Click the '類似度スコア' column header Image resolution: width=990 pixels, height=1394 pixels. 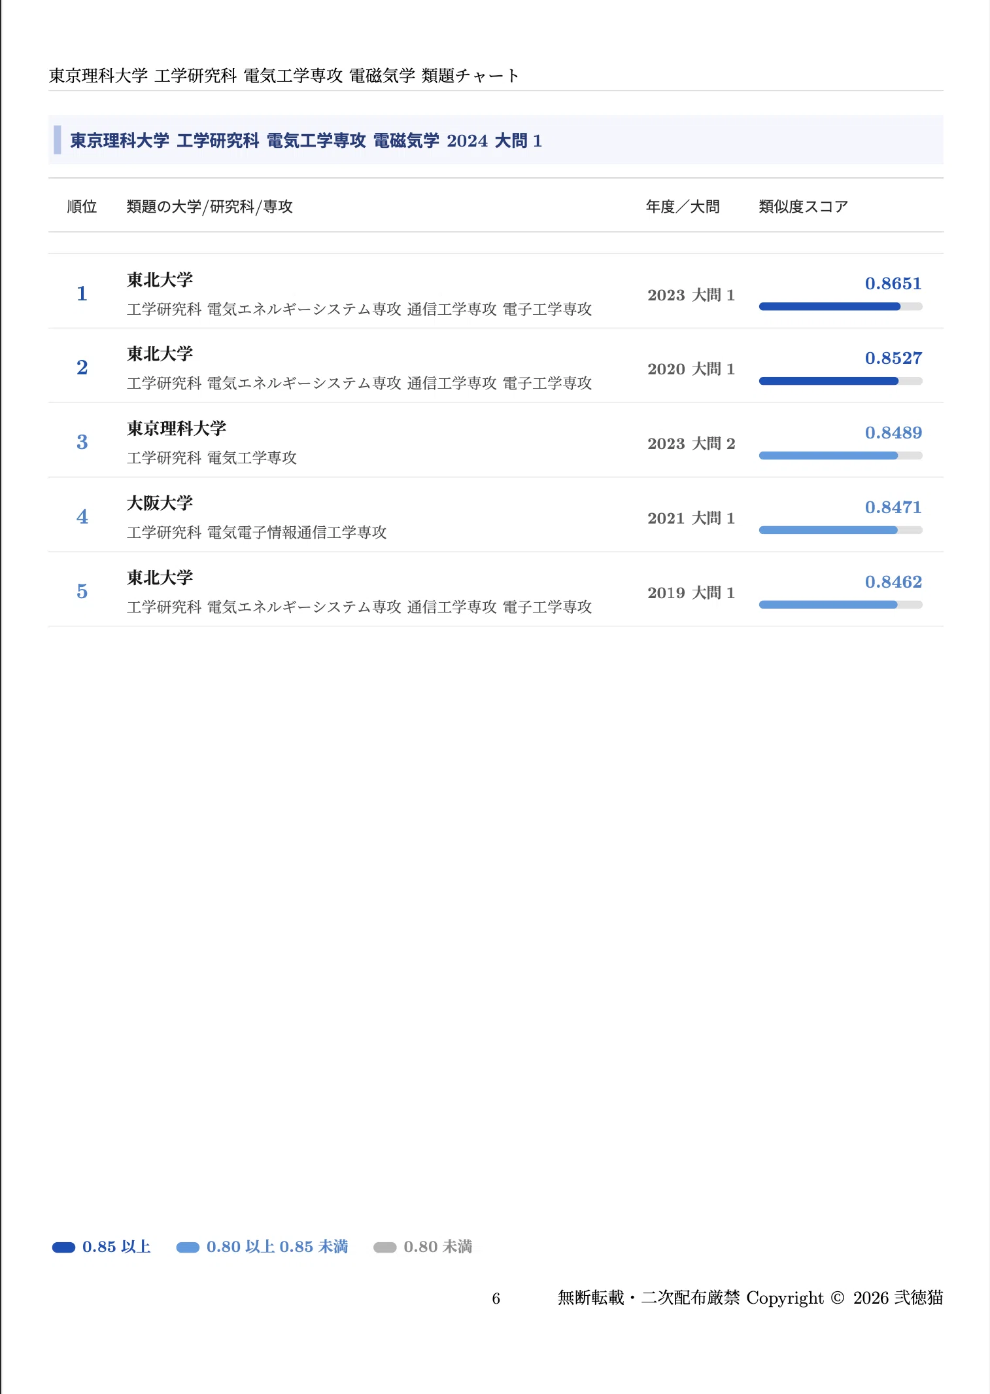pyautogui.click(x=803, y=207)
